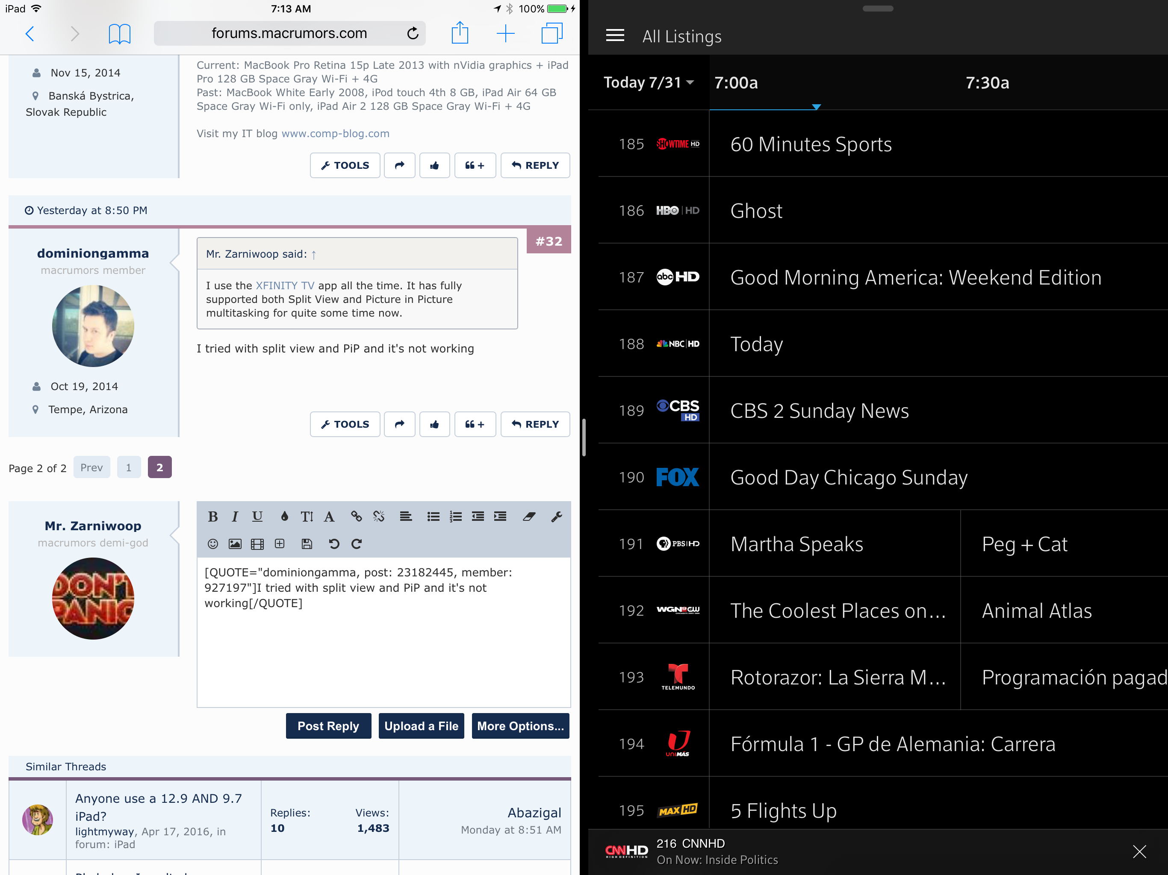Show all Safari tabs

pyautogui.click(x=552, y=33)
